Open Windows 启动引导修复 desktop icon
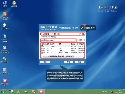The height and width of the screenshot is (94, 125). pos(5,49)
